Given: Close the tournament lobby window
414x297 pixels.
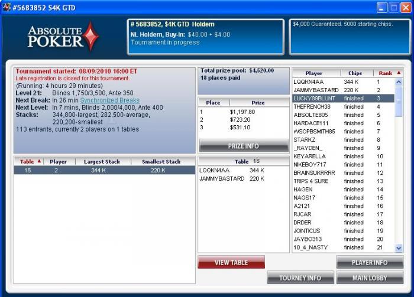Looking at the screenshot, I should [406, 7].
